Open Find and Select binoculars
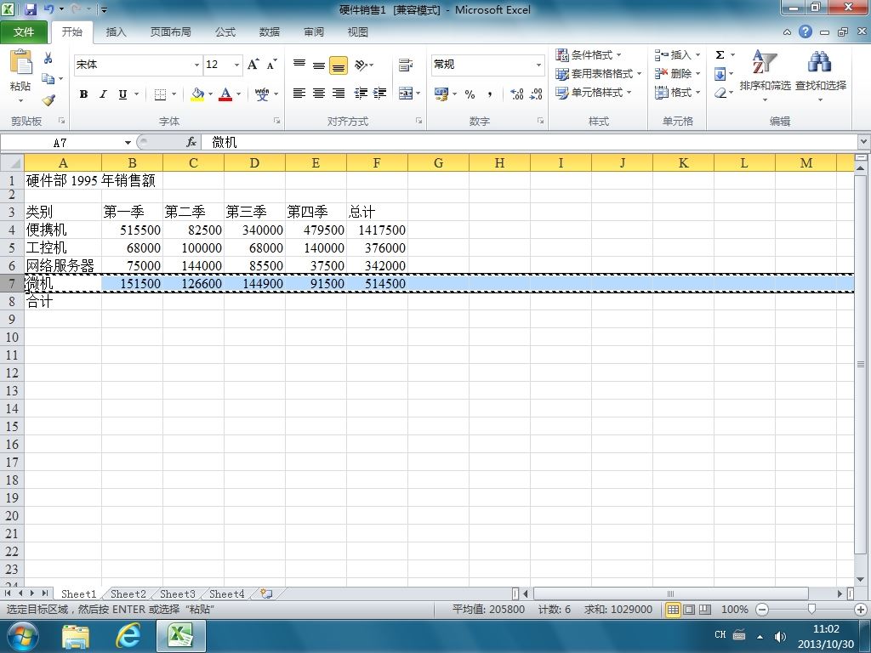This screenshot has height=653, width=871. [820, 62]
